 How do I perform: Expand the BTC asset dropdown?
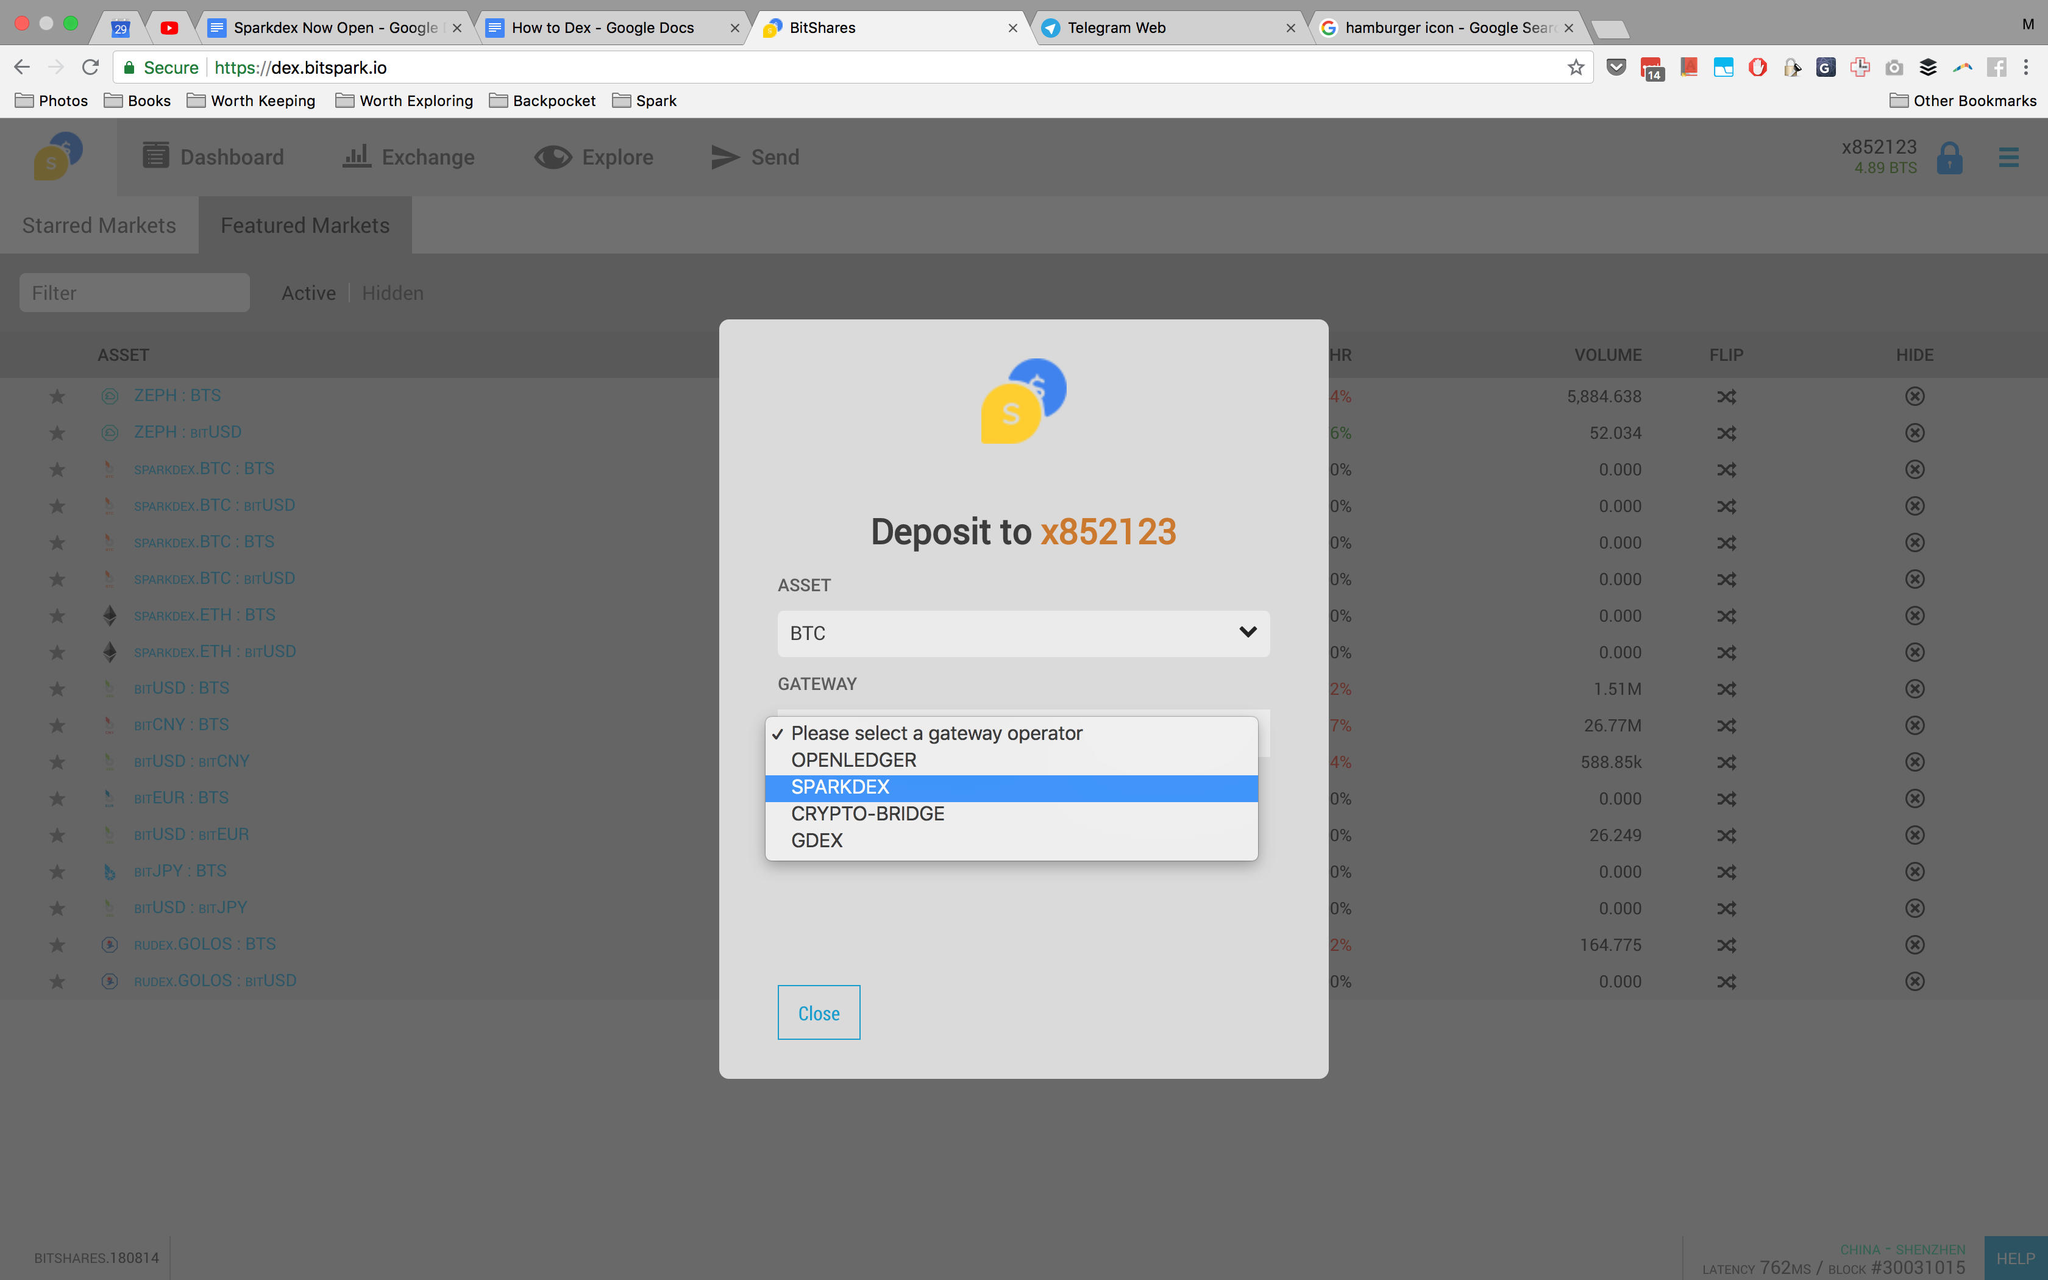(1022, 633)
